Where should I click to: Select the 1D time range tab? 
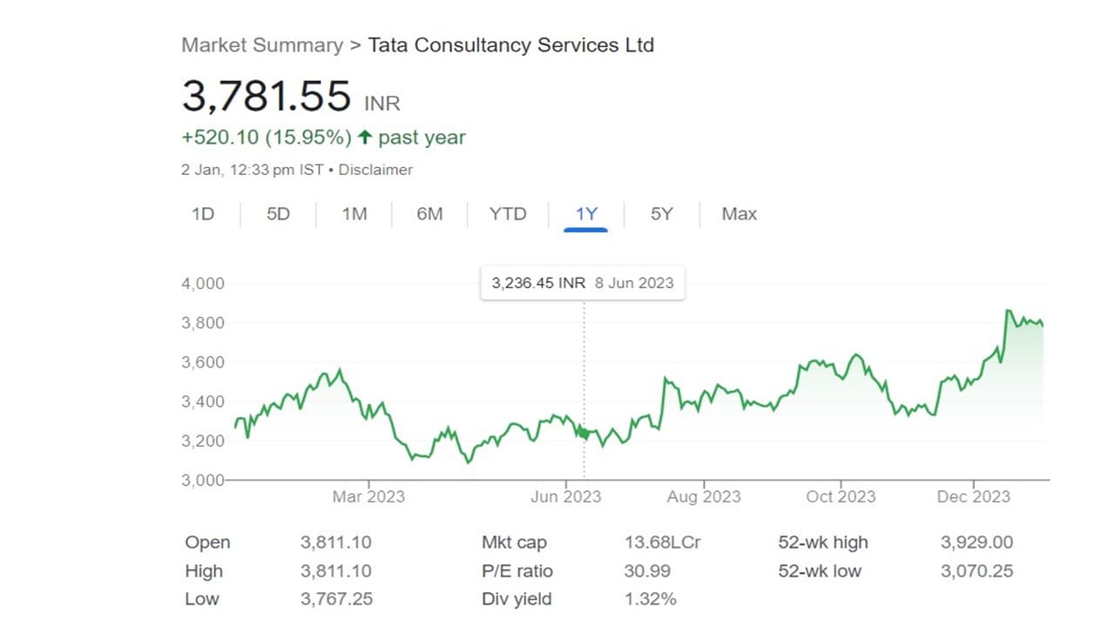point(203,214)
